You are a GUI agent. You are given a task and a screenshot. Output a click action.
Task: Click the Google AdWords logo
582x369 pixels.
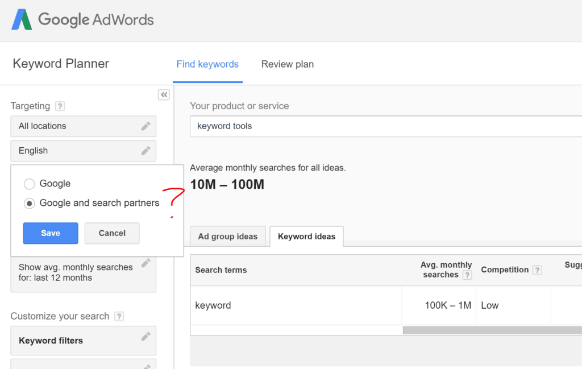click(82, 19)
